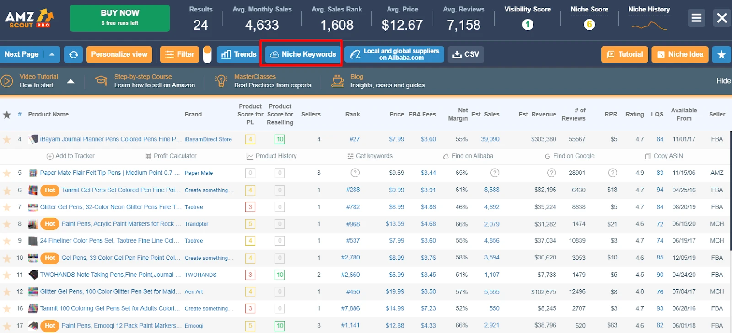
Task: Star the Glitter Gel Pens 32-Color row
Action: [7, 207]
